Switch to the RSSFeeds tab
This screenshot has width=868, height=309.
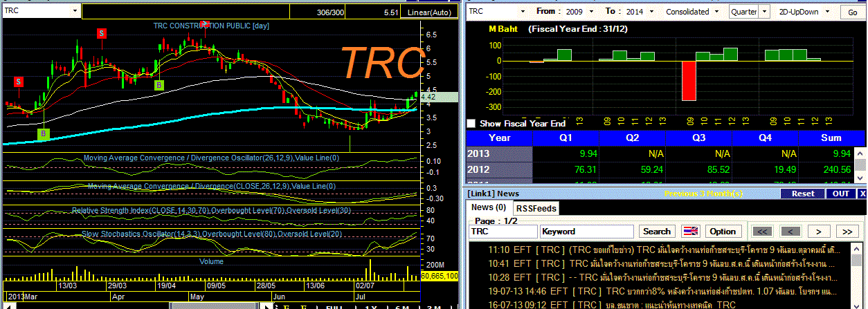point(536,208)
